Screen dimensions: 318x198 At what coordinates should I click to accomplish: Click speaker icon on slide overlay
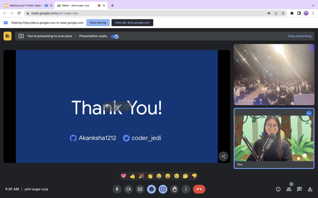coord(117,106)
